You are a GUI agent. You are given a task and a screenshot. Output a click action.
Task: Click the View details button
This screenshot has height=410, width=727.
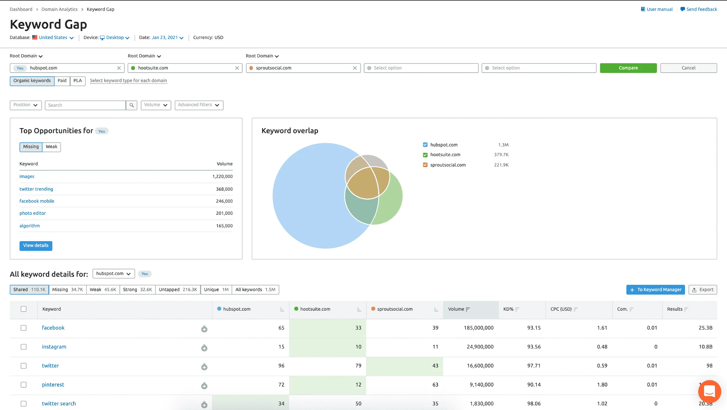tap(36, 246)
